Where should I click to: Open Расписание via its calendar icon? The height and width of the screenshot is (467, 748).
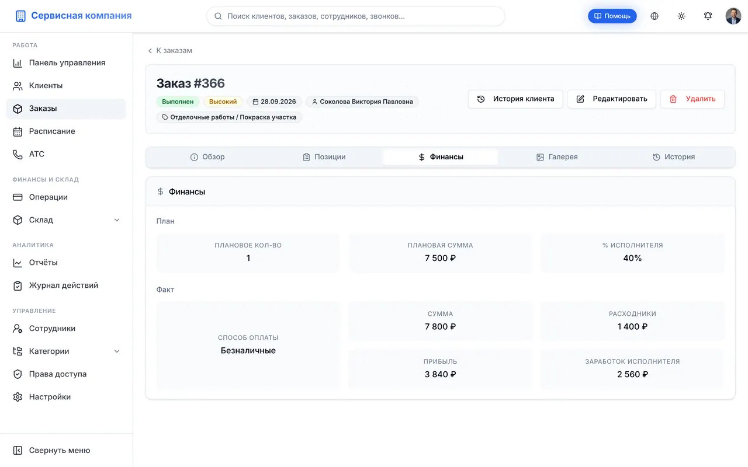tap(18, 131)
